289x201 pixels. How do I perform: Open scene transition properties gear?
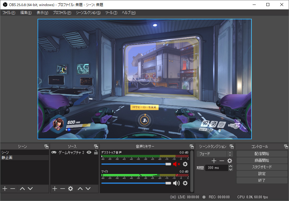230,161
